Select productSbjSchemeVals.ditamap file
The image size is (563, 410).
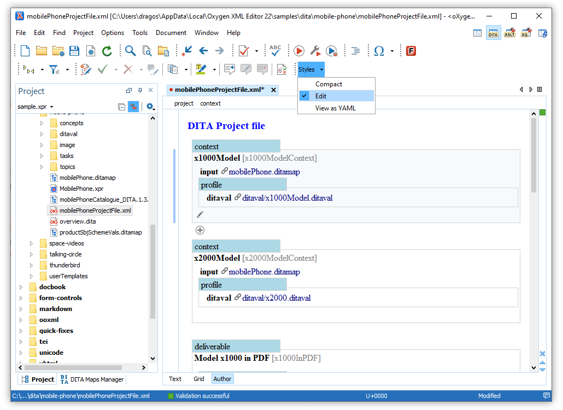(101, 232)
